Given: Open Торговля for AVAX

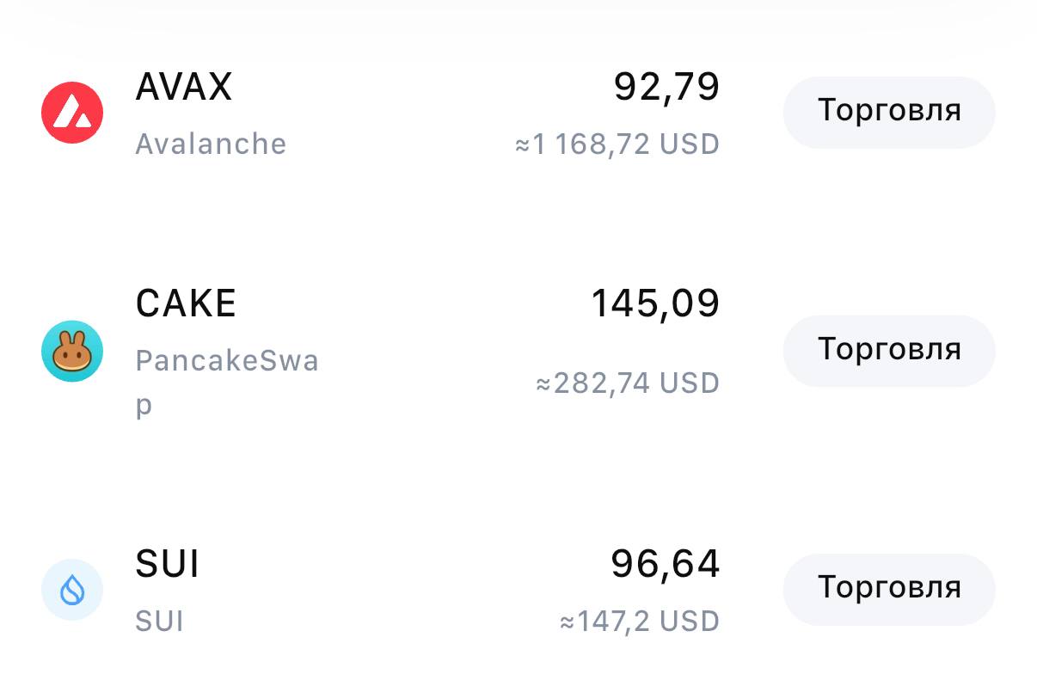Looking at the screenshot, I should click(888, 112).
